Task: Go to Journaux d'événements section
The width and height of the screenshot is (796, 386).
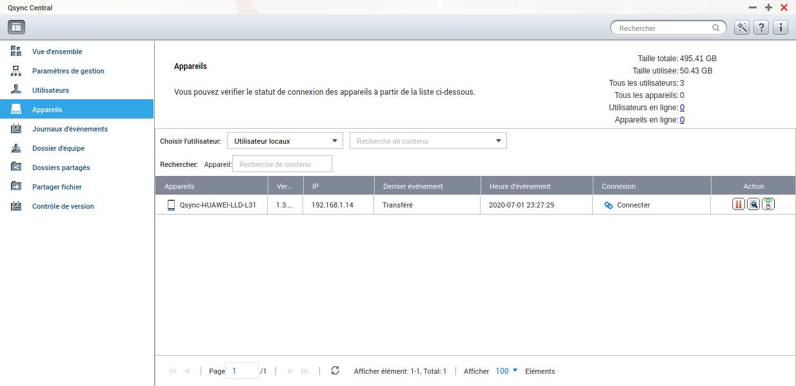Action: [x=70, y=129]
